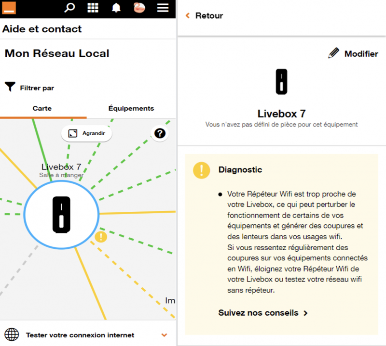The width and height of the screenshot is (386, 346).
Task: Open the apps grid menu icon
Action: (93, 8)
